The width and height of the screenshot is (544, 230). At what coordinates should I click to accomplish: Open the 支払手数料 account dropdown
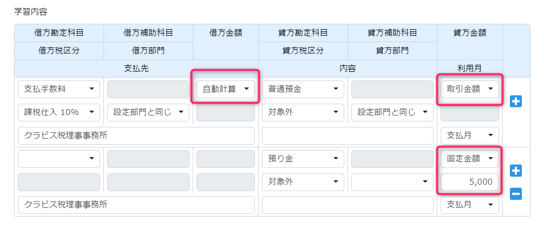click(x=59, y=89)
